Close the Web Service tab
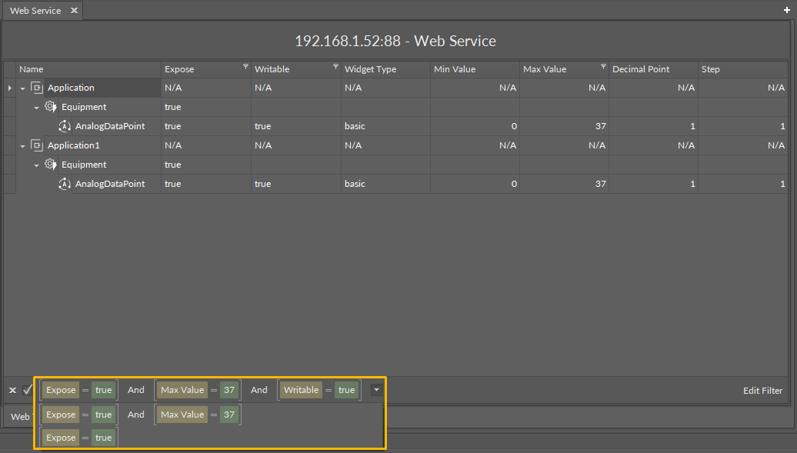The image size is (797, 453). point(74,11)
